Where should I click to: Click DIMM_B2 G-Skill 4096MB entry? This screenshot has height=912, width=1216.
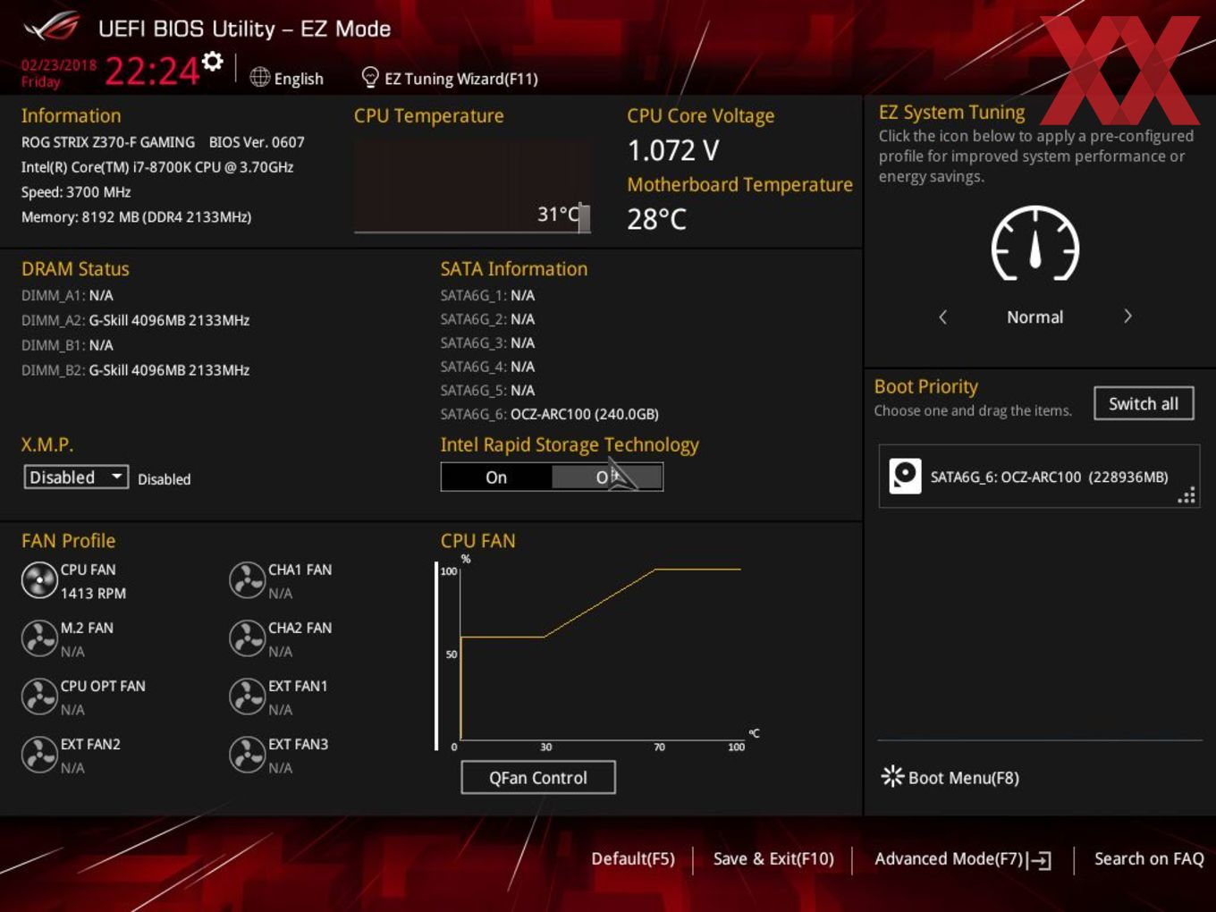click(135, 369)
